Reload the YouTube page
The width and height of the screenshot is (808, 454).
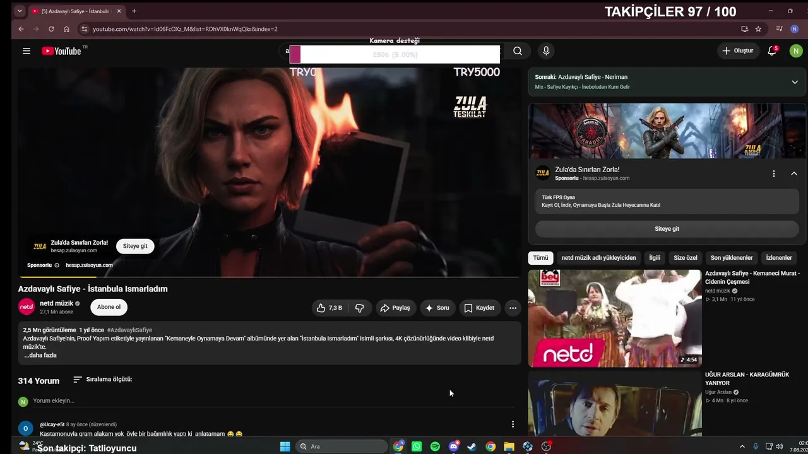(51, 29)
